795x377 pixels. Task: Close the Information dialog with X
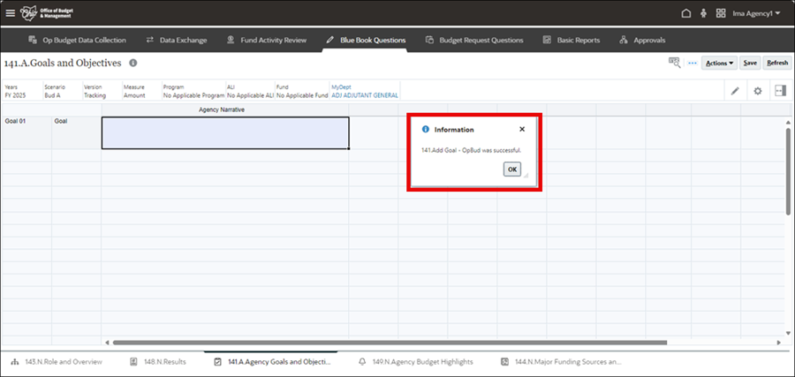pyautogui.click(x=522, y=129)
